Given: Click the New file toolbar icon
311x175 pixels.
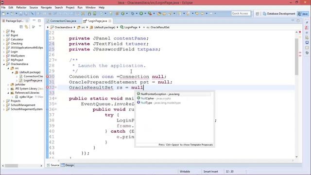Looking at the screenshot, I should [x=3, y=14].
